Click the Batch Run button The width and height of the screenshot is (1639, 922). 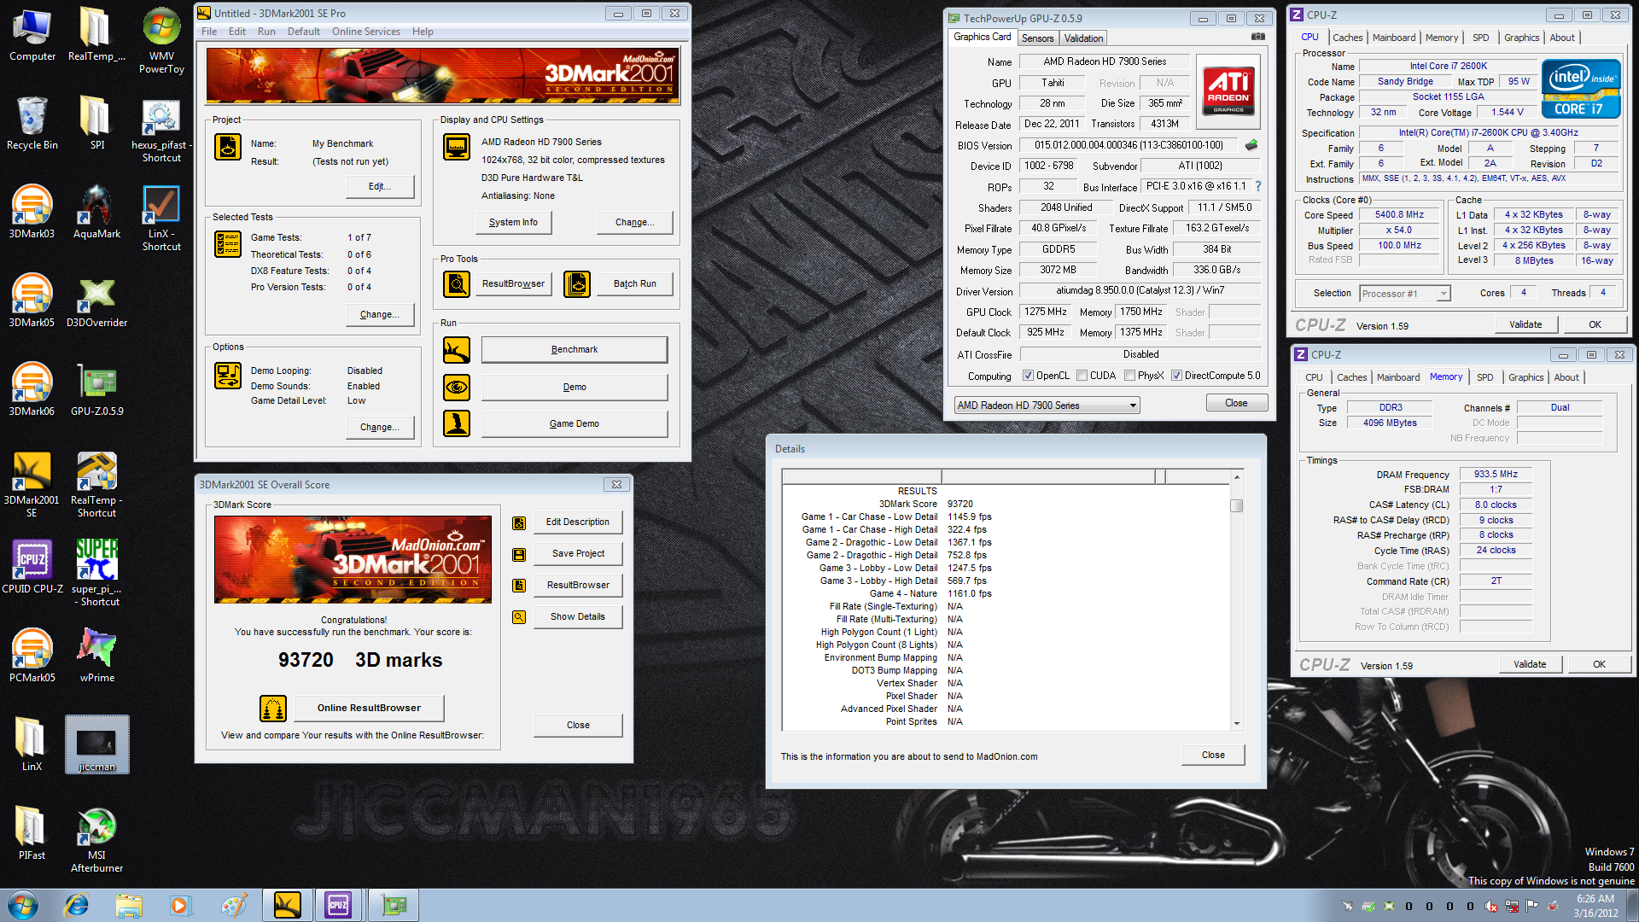635,283
